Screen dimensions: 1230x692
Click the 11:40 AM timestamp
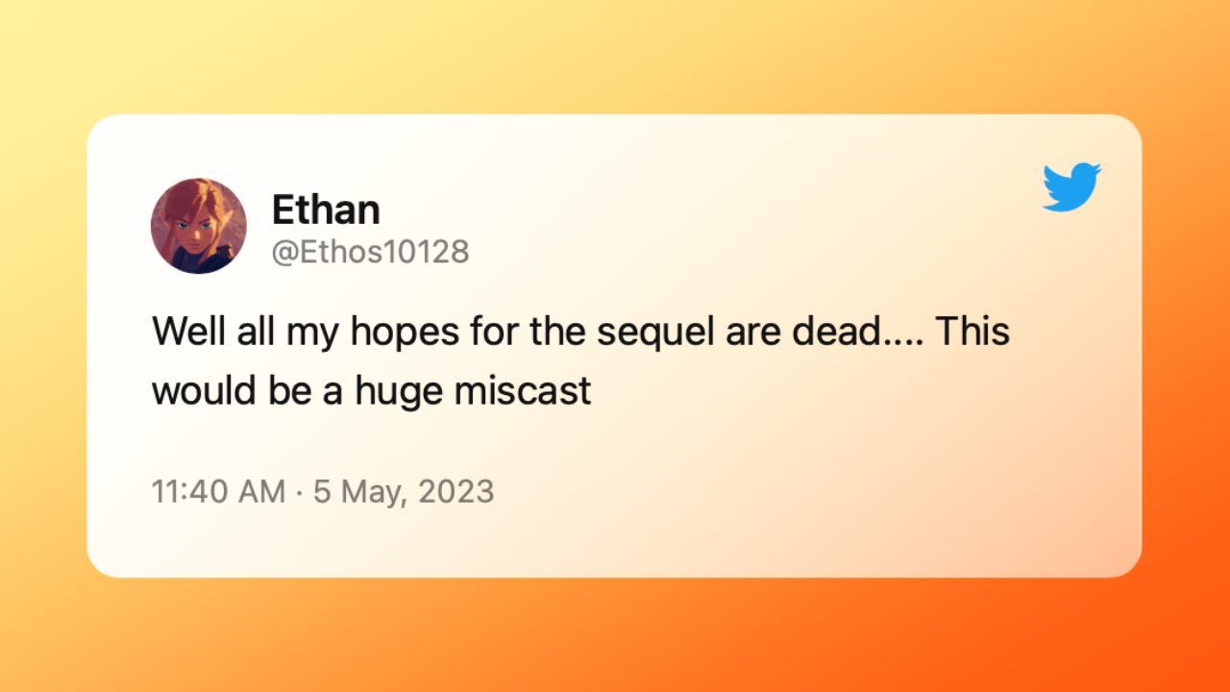[218, 492]
